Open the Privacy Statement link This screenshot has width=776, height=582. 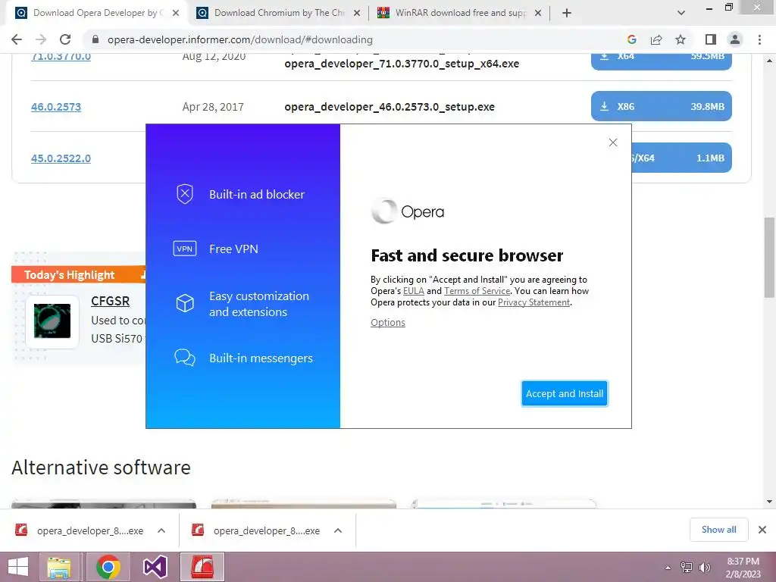click(x=533, y=302)
